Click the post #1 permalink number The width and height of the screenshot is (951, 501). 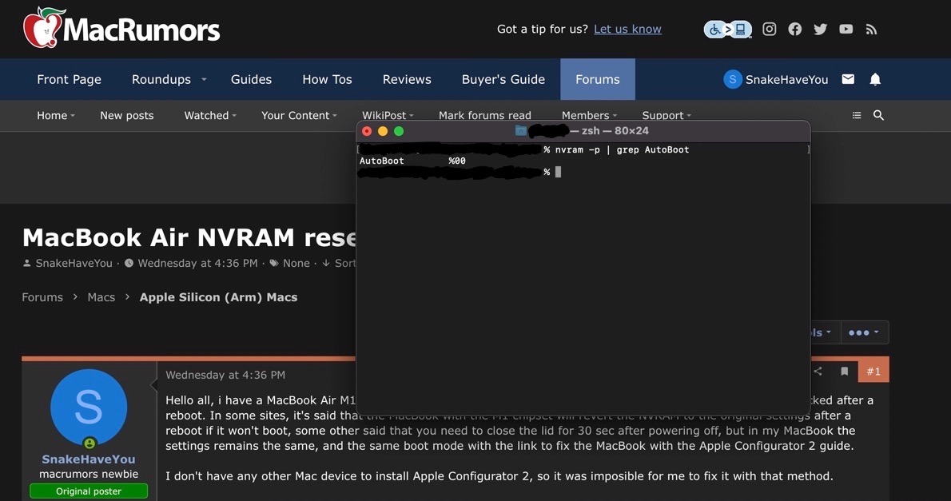[x=873, y=372]
